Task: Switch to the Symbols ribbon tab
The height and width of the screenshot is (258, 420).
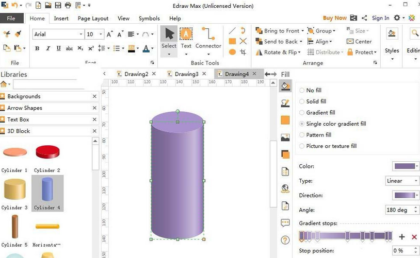Action: click(x=149, y=19)
